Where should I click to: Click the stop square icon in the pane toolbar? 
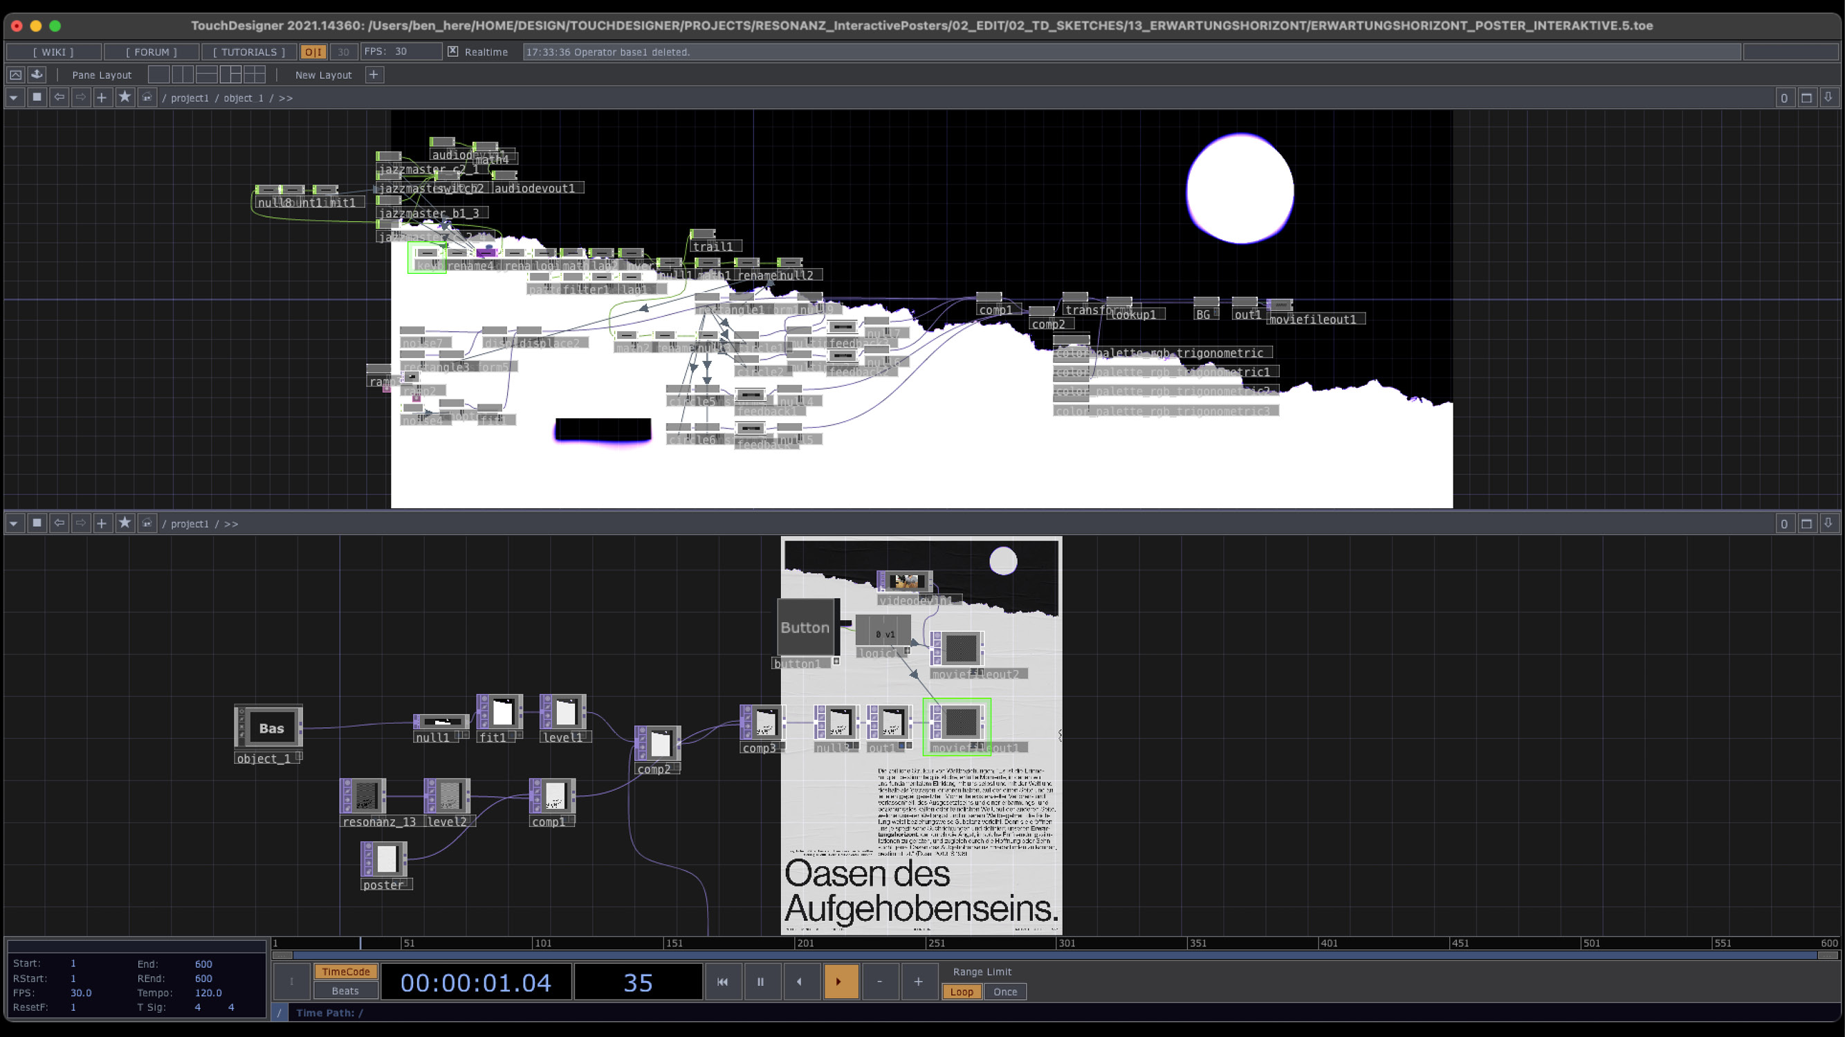click(x=37, y=97)
